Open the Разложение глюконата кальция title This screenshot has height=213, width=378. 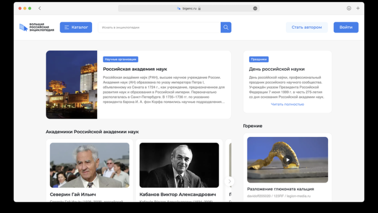point(281,189)
